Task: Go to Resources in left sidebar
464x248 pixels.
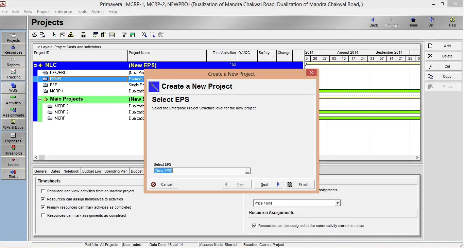Action: (x=13, y=50)
